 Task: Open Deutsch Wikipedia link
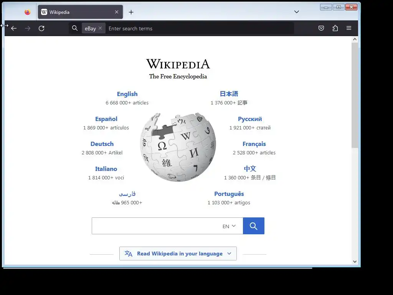pos(102,144)
